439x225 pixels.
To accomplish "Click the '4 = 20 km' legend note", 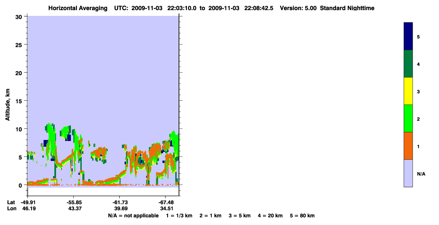I will point(270,216).
